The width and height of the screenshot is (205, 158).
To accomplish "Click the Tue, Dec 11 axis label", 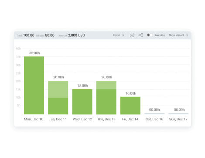I will click(x=58, y=119).
